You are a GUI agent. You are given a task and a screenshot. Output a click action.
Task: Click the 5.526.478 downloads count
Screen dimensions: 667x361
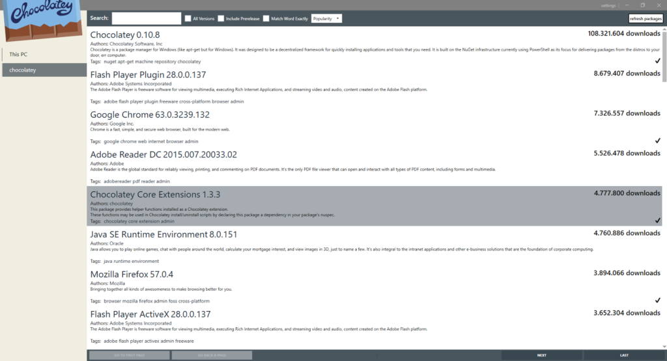pos(627,154)
